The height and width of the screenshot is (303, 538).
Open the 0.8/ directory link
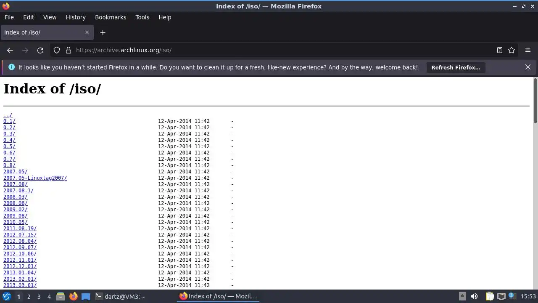(9, 165)
